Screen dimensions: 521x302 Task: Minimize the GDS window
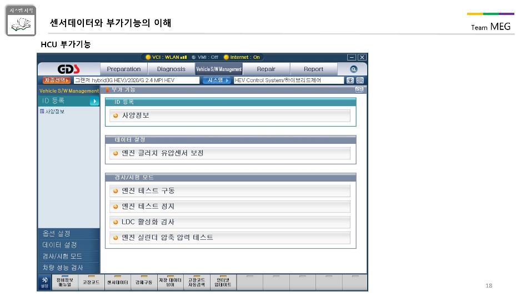coord(352,58)
